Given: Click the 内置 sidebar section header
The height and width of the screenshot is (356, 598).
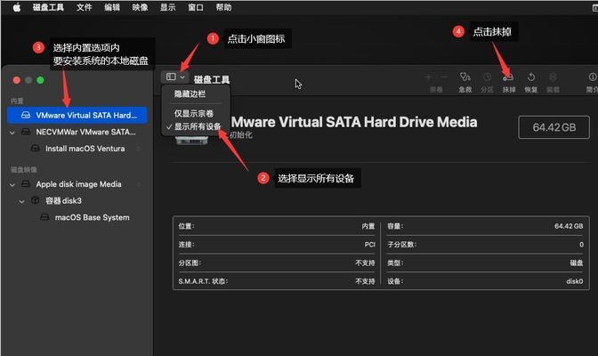Looking at the screenshot, I should tap(17, 101).
